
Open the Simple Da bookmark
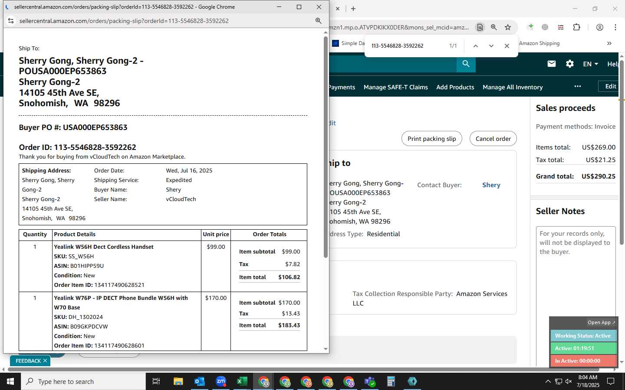pos(349,43)
